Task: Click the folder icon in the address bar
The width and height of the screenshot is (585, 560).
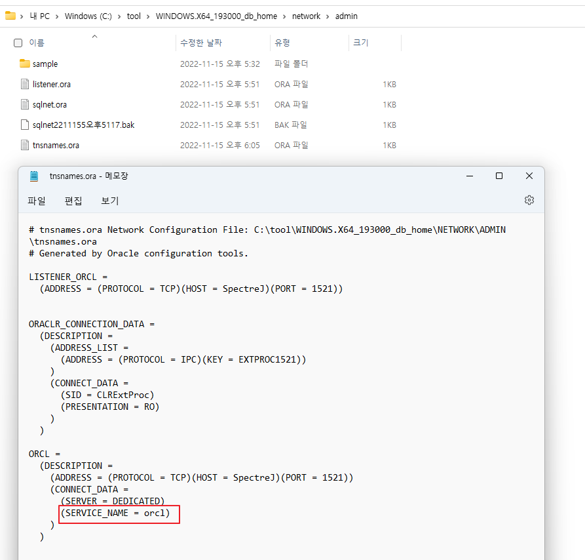Action: pyautogui.click(x=10, y=16)
